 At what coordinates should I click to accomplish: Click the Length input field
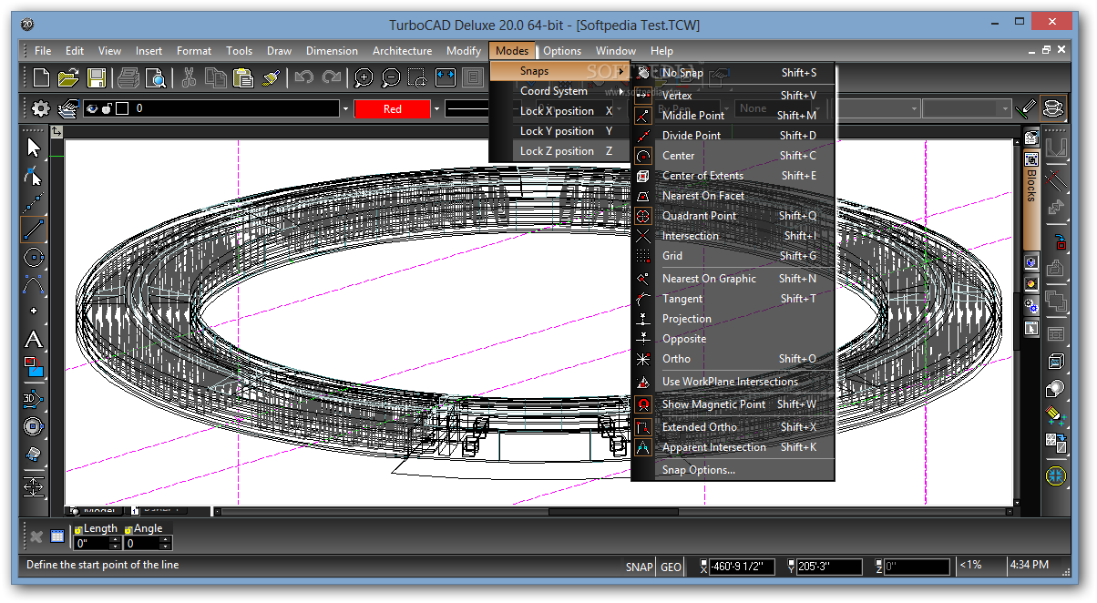point(91,543)
